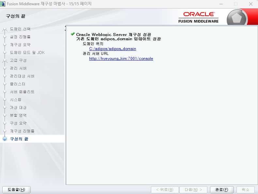
Task: Click the step circle next to 관리 서버
Action: (x=5, y=68)
